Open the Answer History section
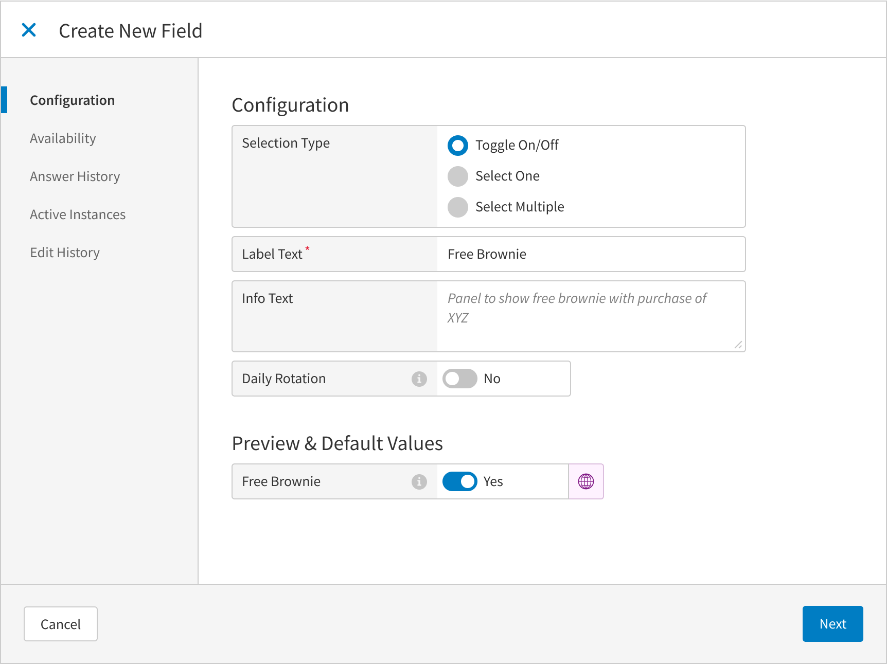This screenshot has width=887, height=664. [75, 176]
